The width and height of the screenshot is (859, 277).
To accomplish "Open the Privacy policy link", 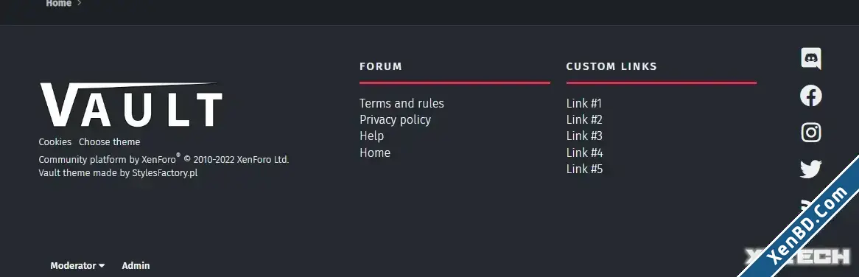I will (x=395, y=119).
